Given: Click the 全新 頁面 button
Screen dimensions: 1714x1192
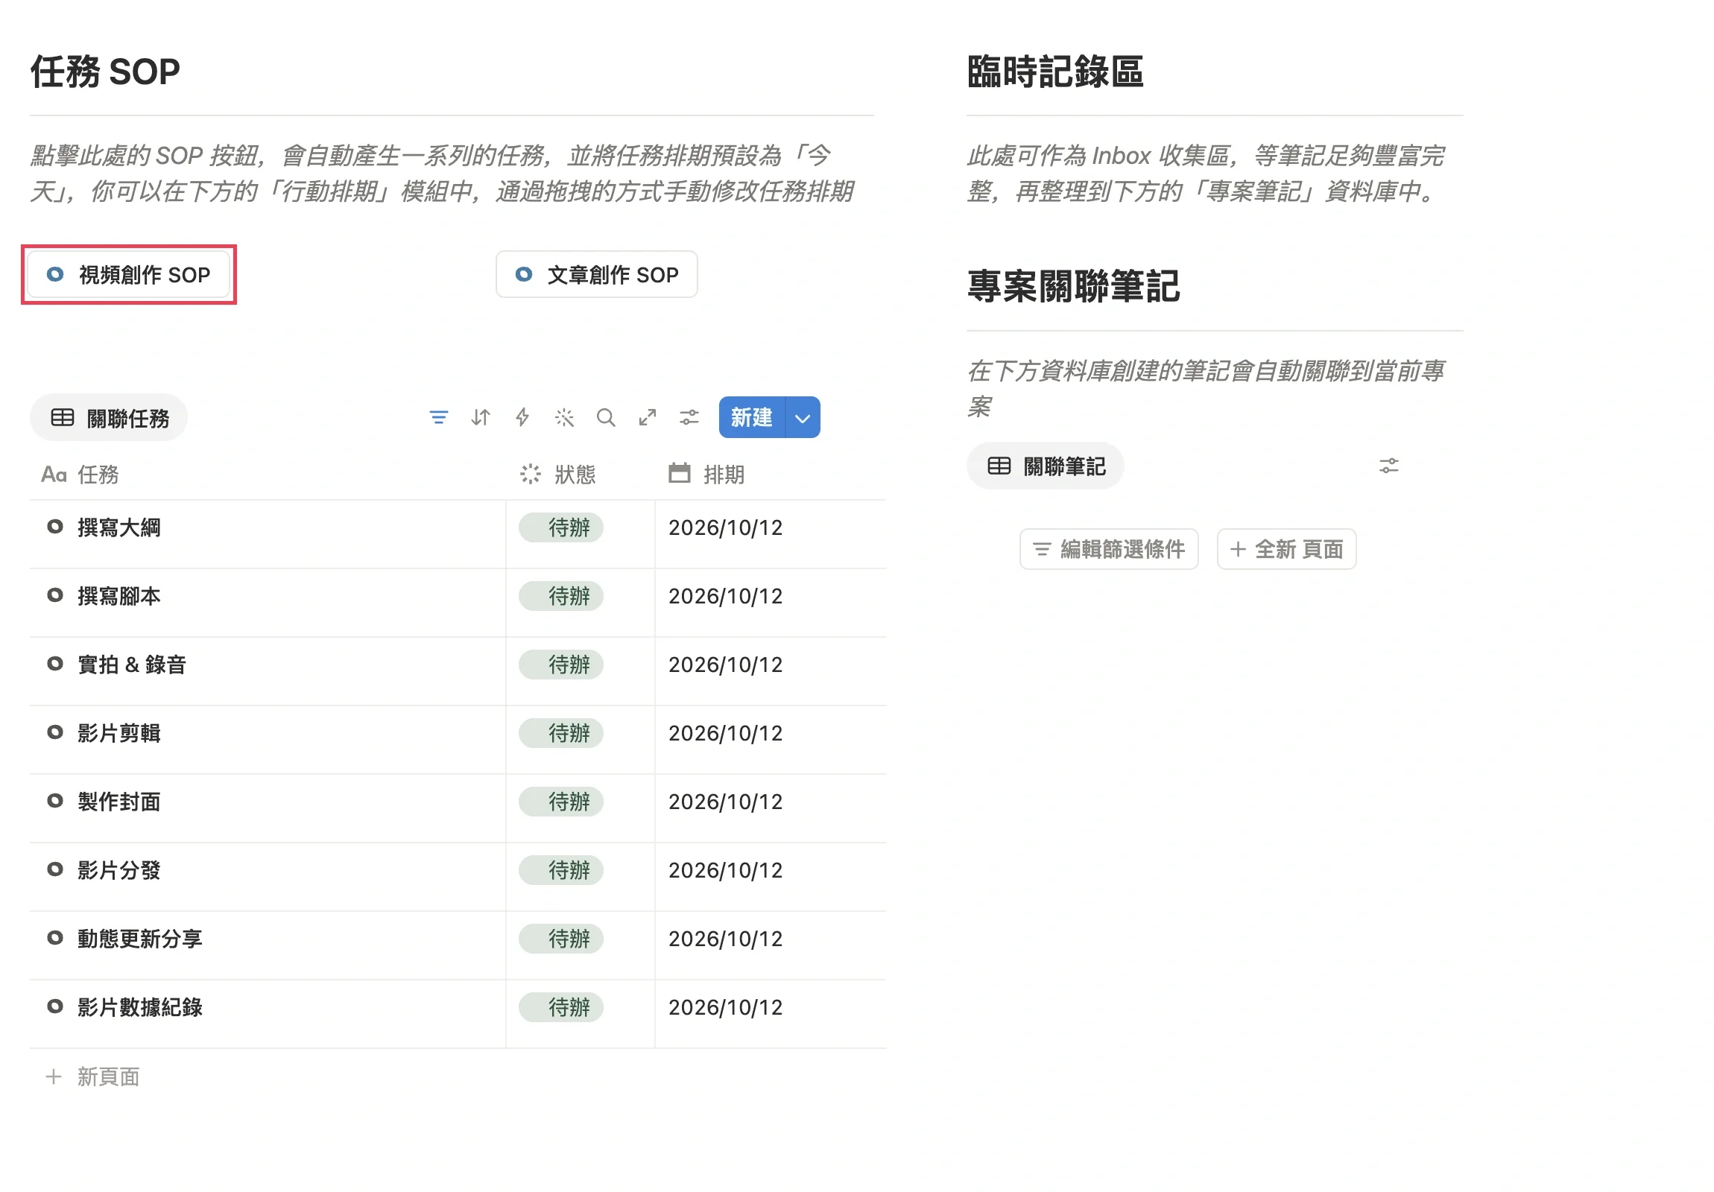Looking at the screenshot, I should pyautogui.click(x=1286, y=549).
